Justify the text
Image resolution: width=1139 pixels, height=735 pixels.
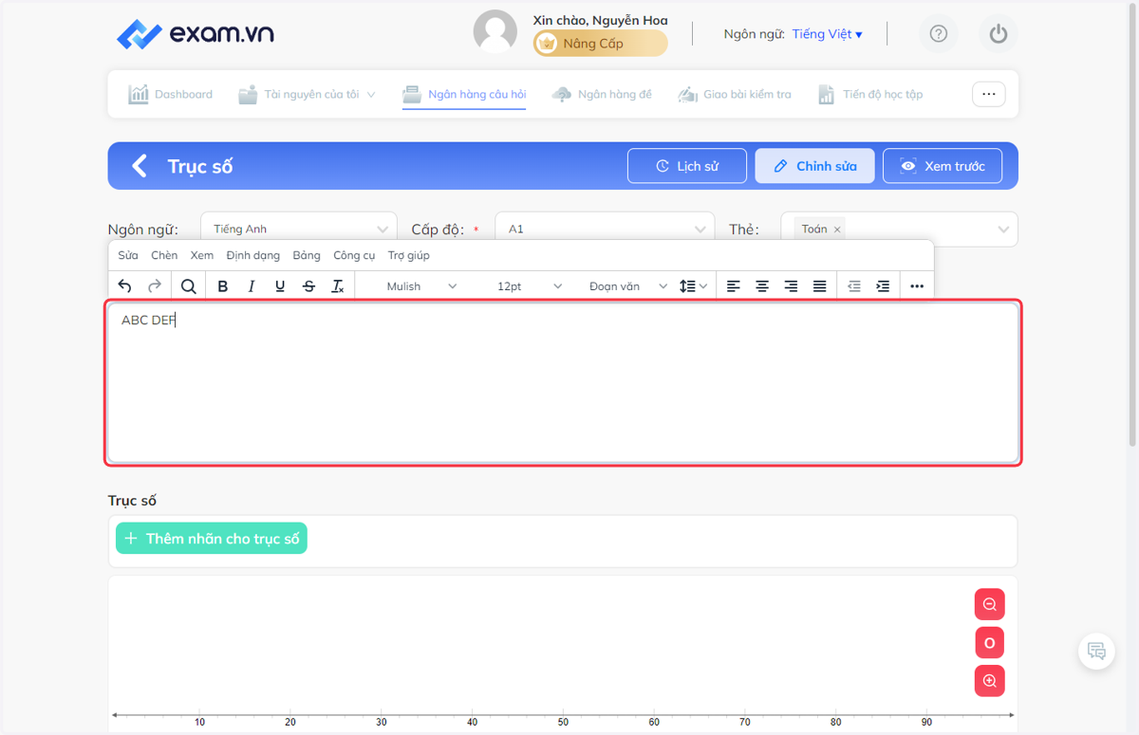[819, 285]
